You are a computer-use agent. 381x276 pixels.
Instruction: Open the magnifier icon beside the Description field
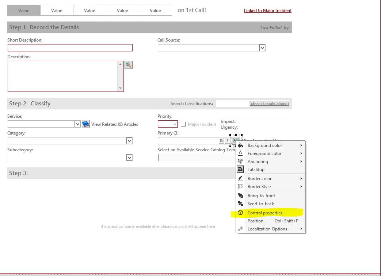pyautogui.click(x=128, y=65)
